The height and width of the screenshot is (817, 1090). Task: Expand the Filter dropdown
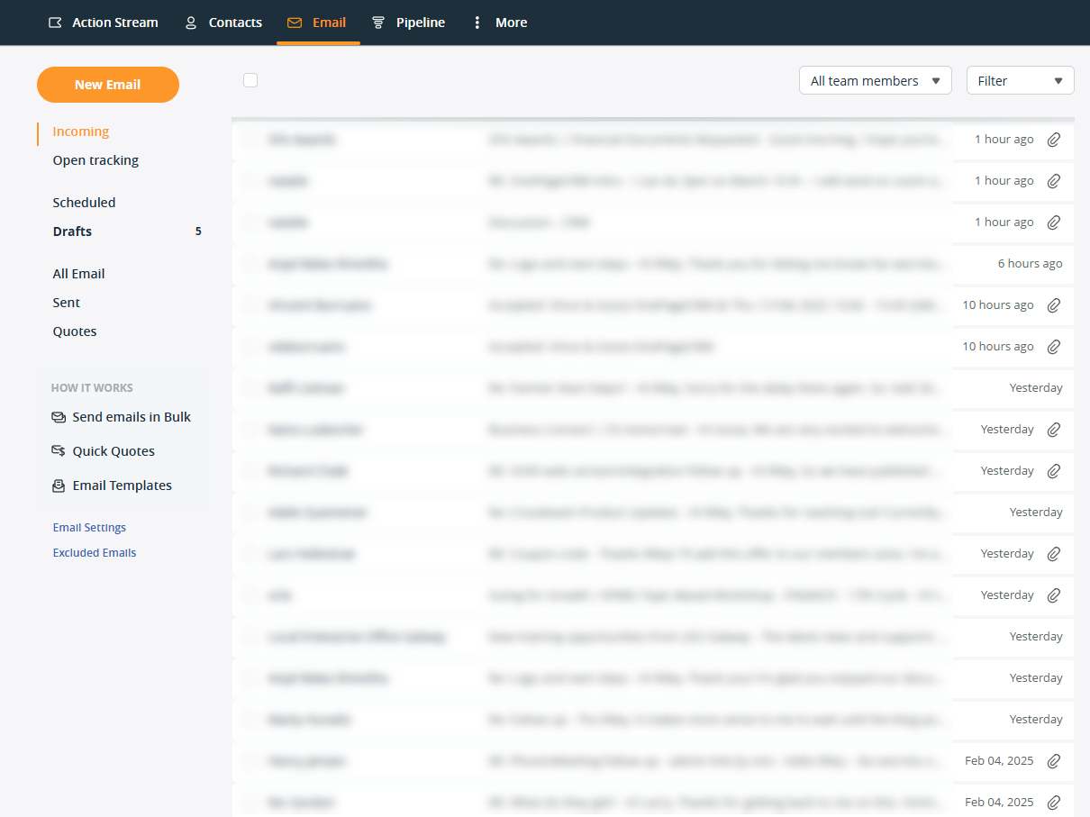pyautogui.click(x=1020, y=80)
